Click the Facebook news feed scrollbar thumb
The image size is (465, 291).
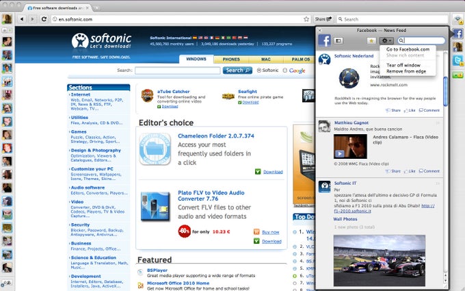tap(445, 91)
